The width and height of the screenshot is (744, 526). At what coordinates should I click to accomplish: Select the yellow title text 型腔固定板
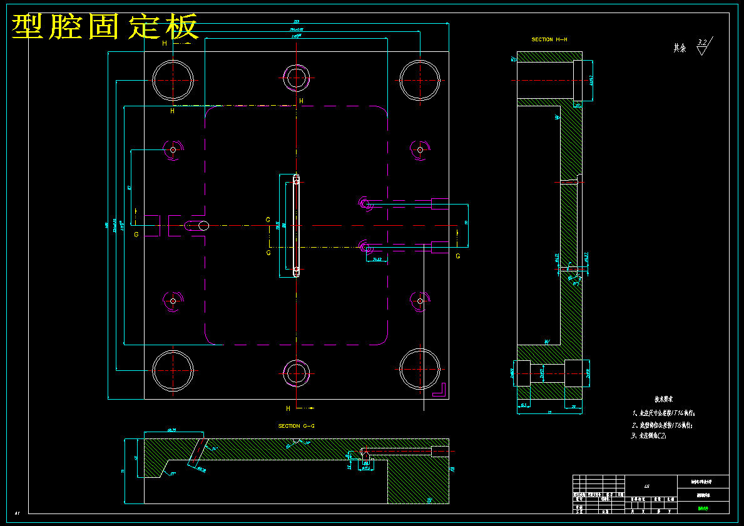104,26
